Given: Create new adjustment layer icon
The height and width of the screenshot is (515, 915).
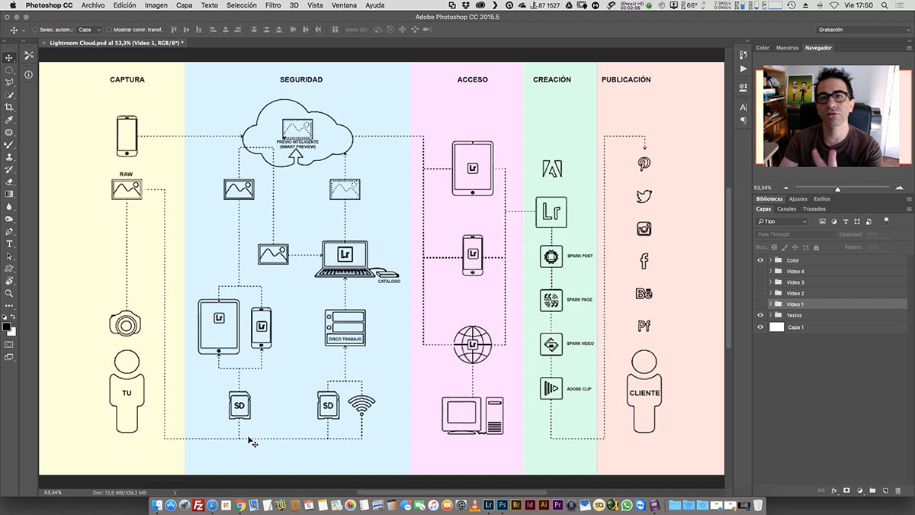Looking at the screenshot, I should 860,491.
